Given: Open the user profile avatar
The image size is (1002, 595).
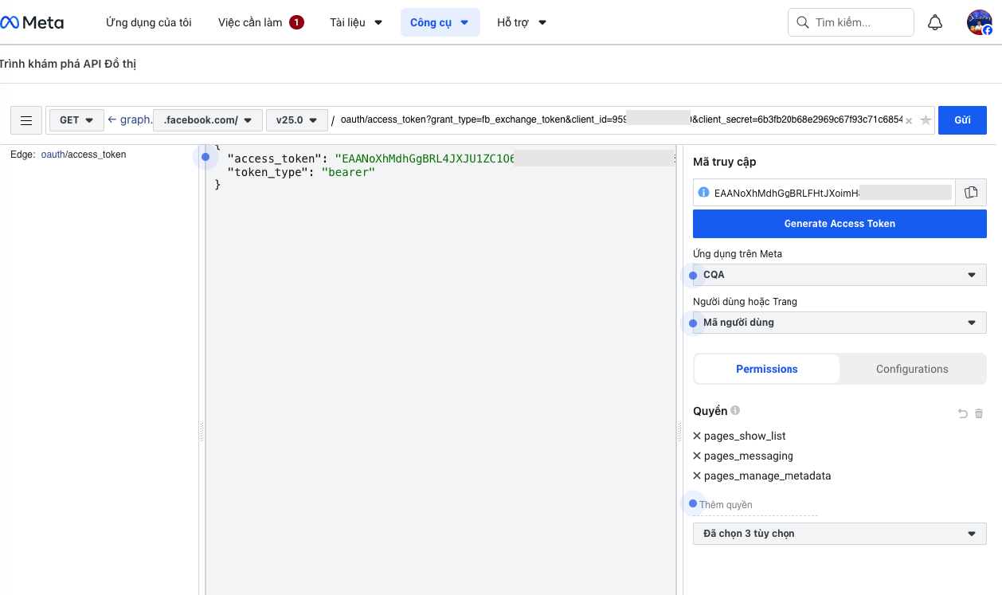Looking at the screenshot, I should click(x=979, y=23).
